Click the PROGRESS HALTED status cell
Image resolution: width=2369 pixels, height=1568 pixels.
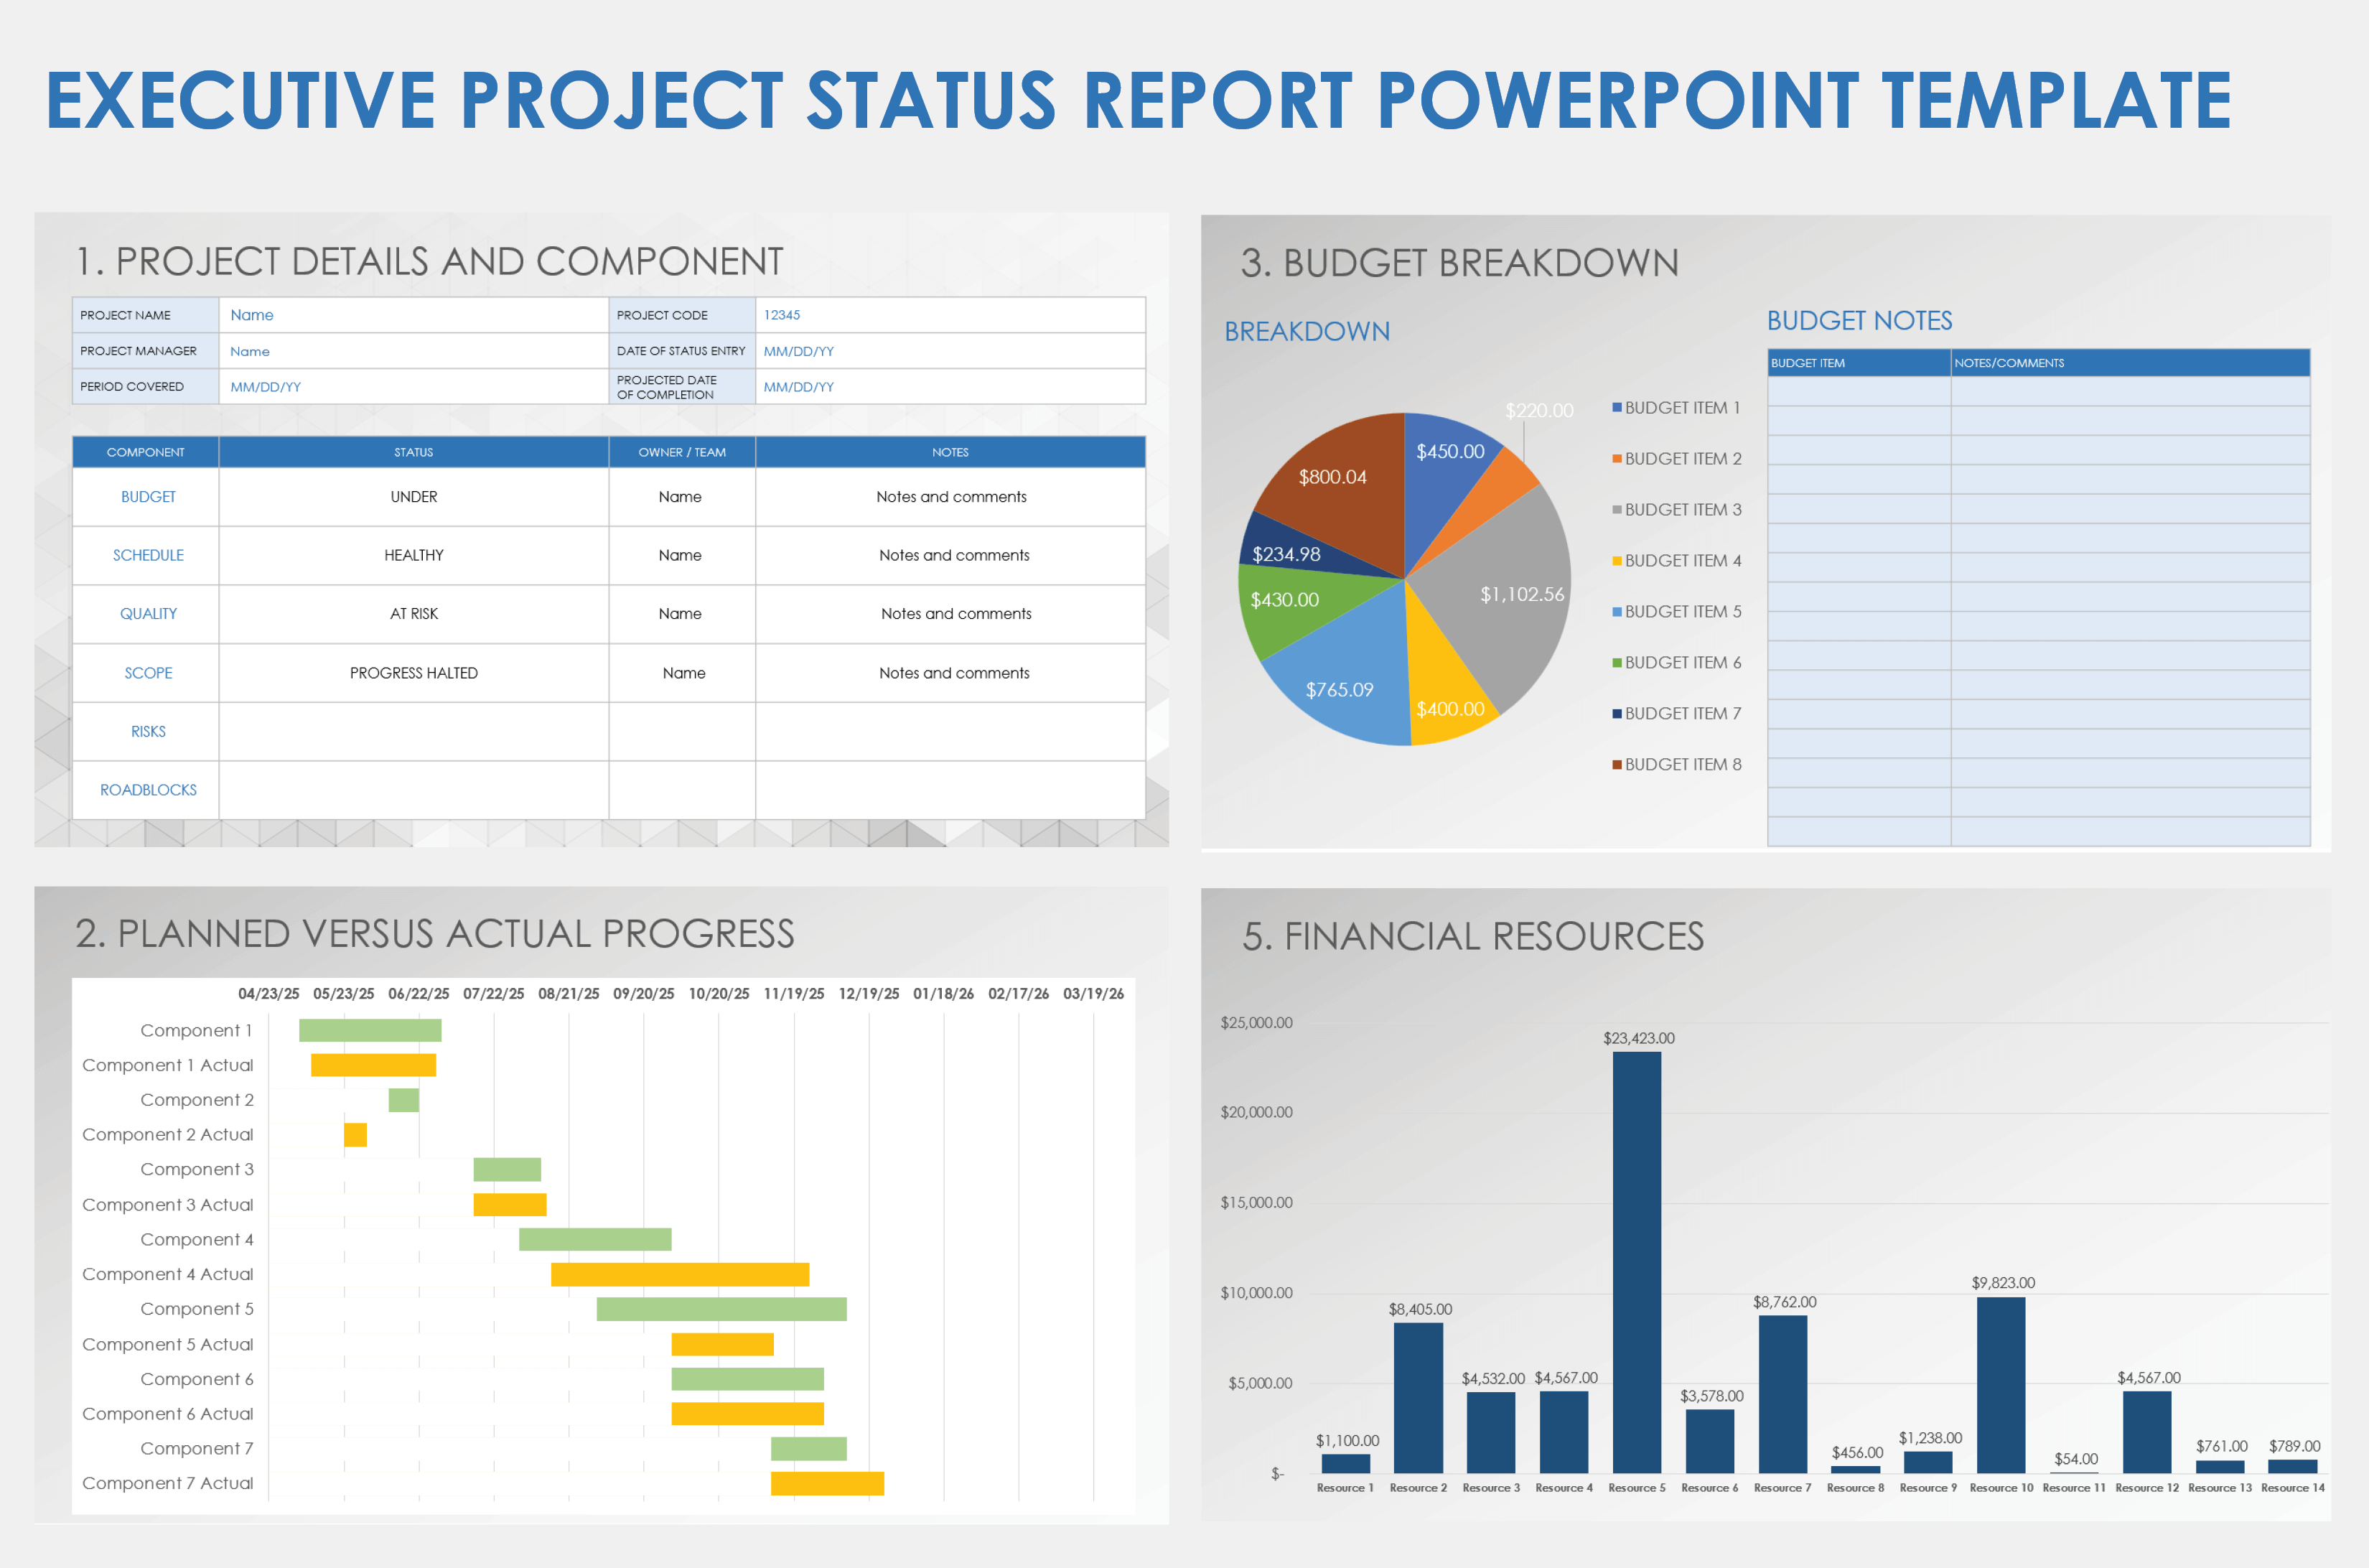414,673
